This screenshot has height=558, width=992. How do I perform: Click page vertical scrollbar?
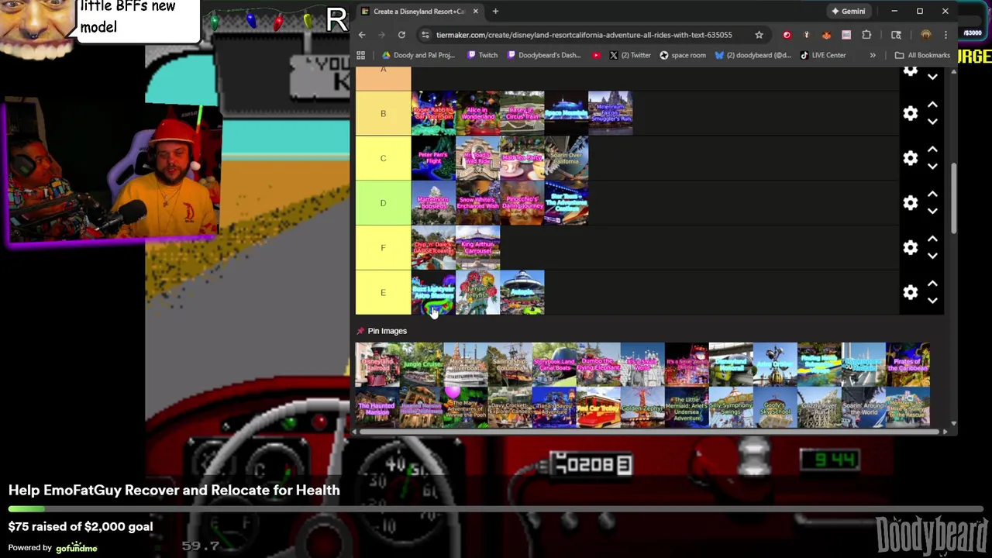(x=953, y=198)
